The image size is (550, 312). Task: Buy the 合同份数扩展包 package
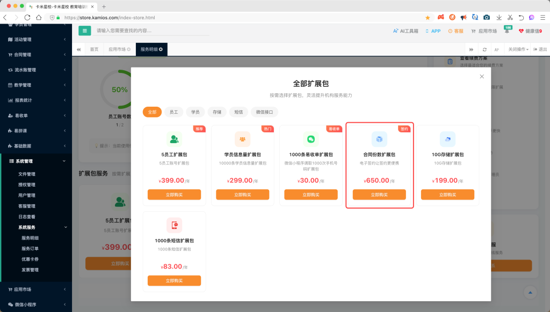(x=379, y=195)
